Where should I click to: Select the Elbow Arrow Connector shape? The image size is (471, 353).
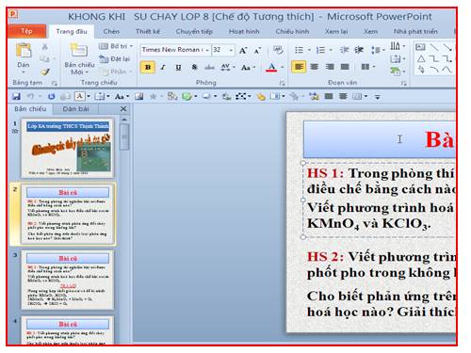click(x=447, y=58)
